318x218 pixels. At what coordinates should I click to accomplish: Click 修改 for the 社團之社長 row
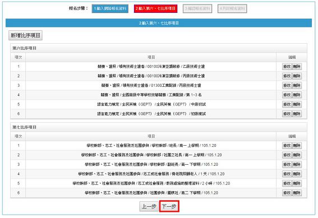click(x=287, y=155)
